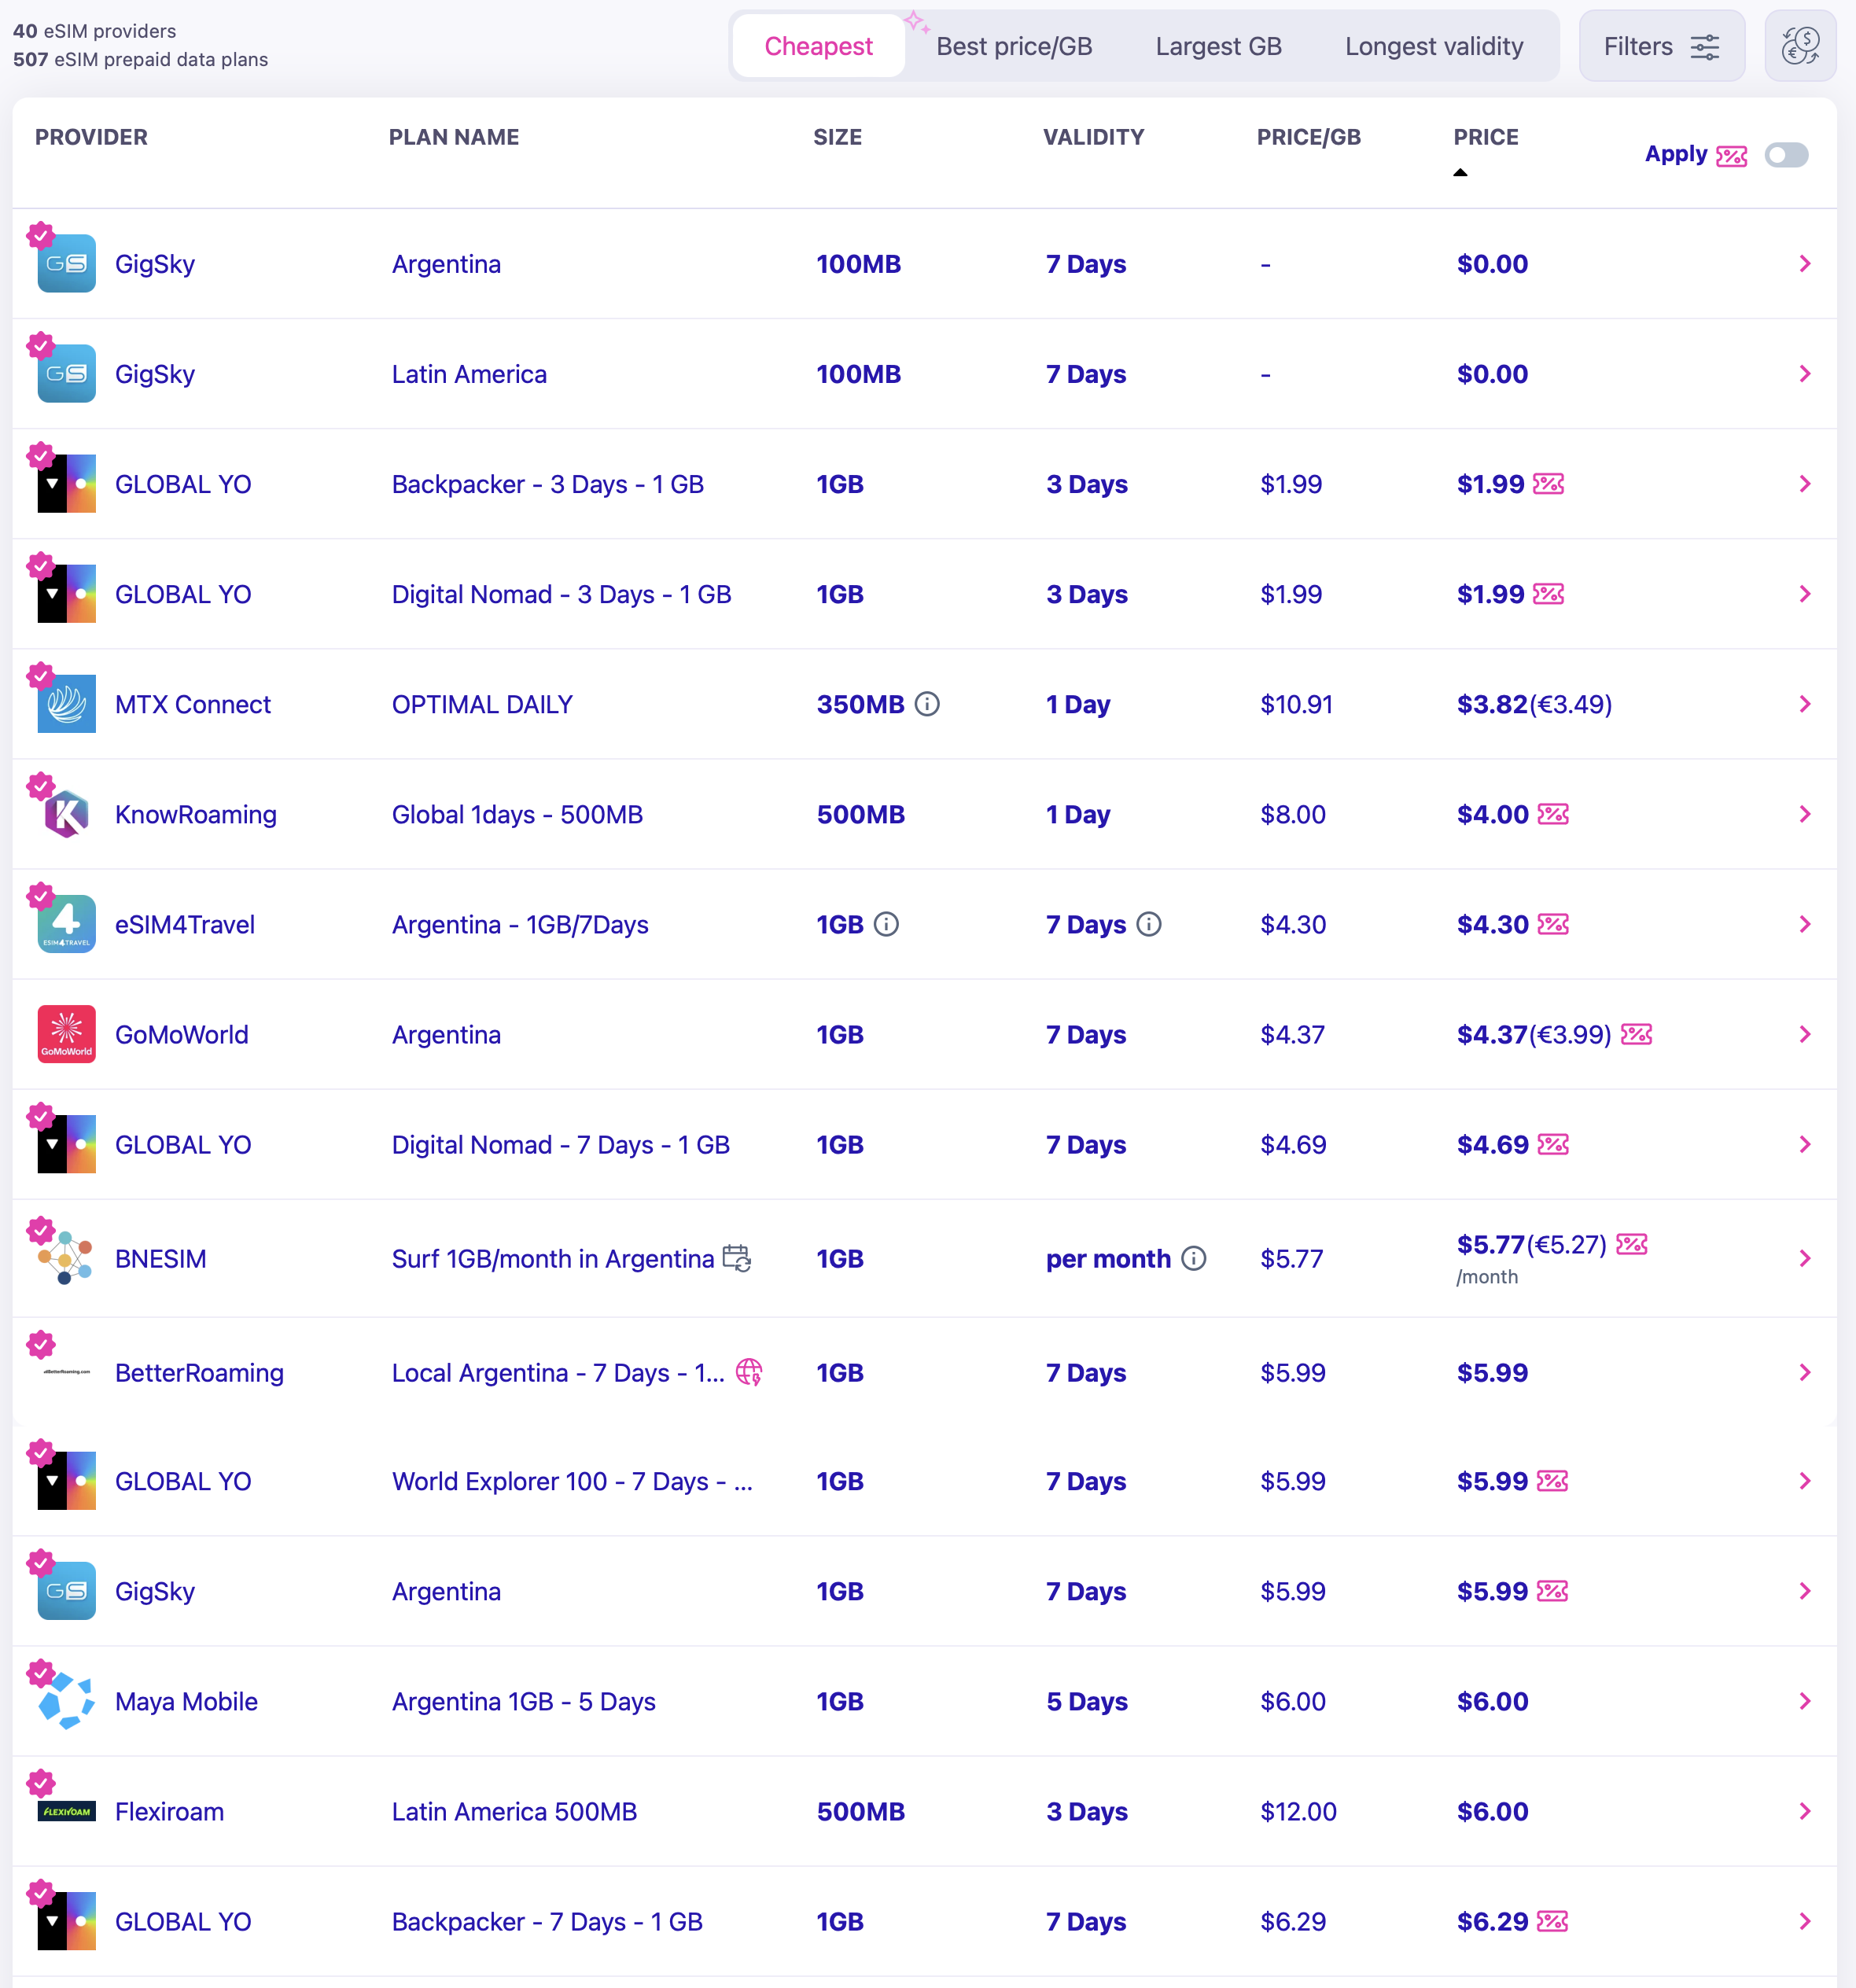This screenshot has height=1988, width=1856.
Task: Click the currency converter icon
Action: coord(1799,46)
